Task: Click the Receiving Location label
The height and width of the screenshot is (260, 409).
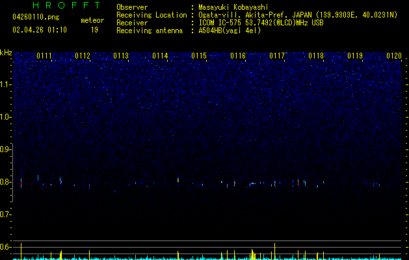Action: [x=152, y=15]
